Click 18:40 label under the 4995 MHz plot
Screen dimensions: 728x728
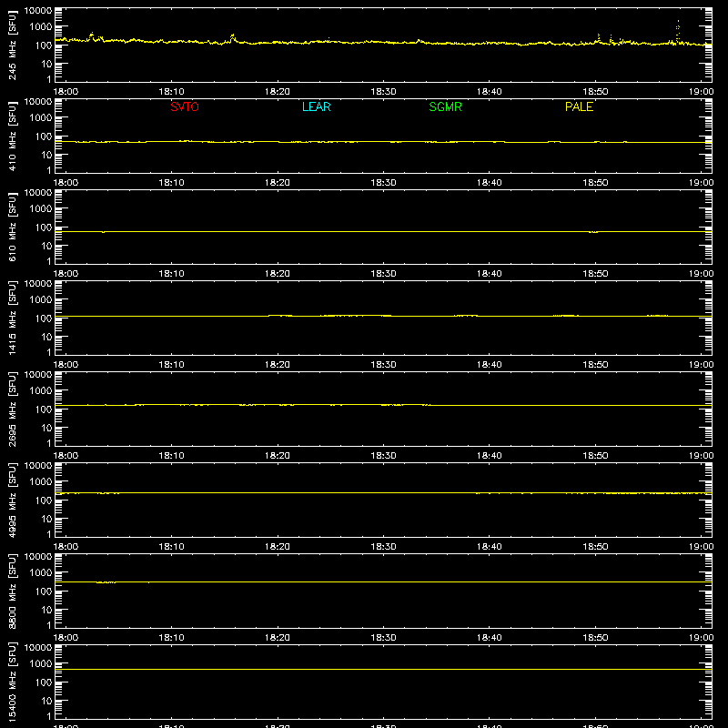pos(490,547)
